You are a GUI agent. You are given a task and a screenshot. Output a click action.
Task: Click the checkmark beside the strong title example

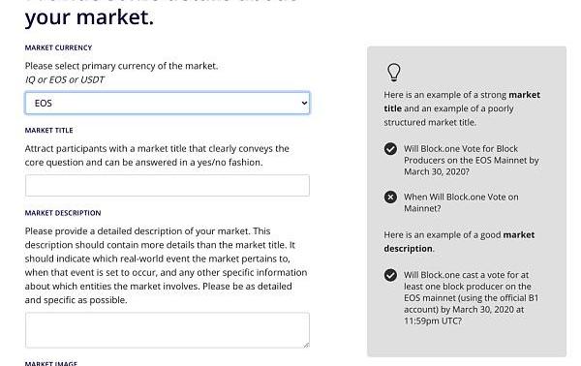pyautogui.click(x=390, y=148)
